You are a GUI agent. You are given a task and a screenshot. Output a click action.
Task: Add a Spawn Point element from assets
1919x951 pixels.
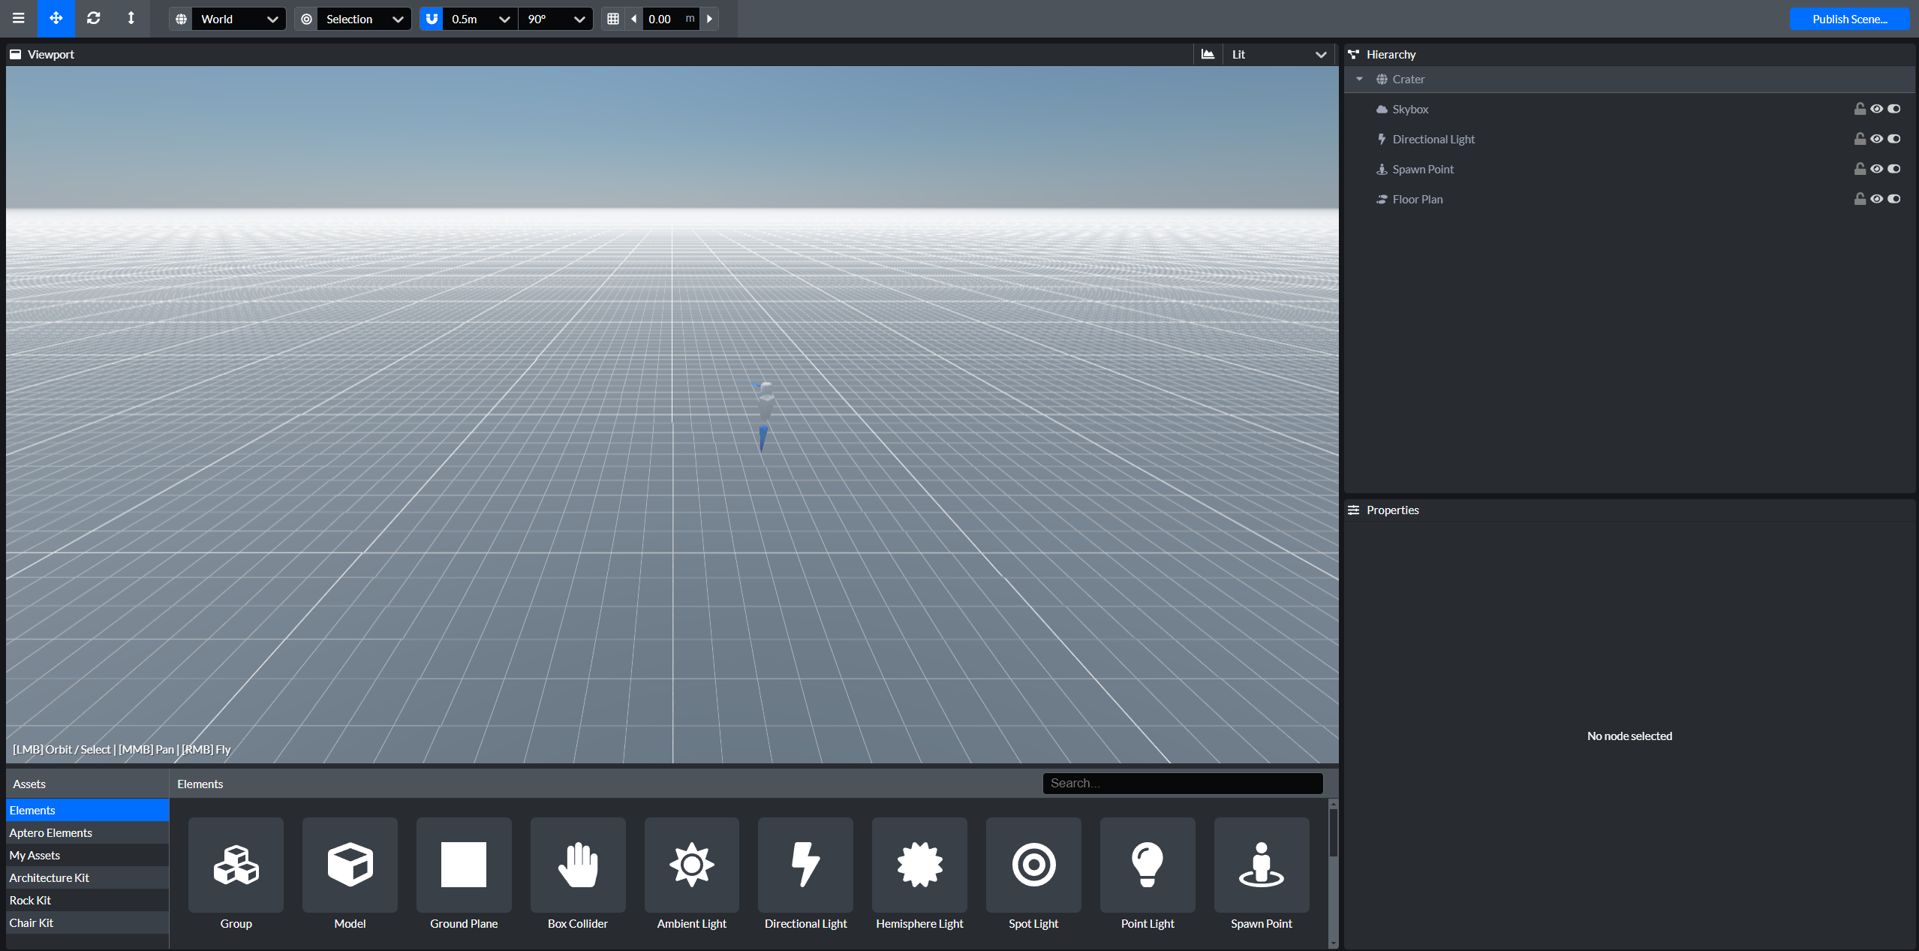[1262, 874]
